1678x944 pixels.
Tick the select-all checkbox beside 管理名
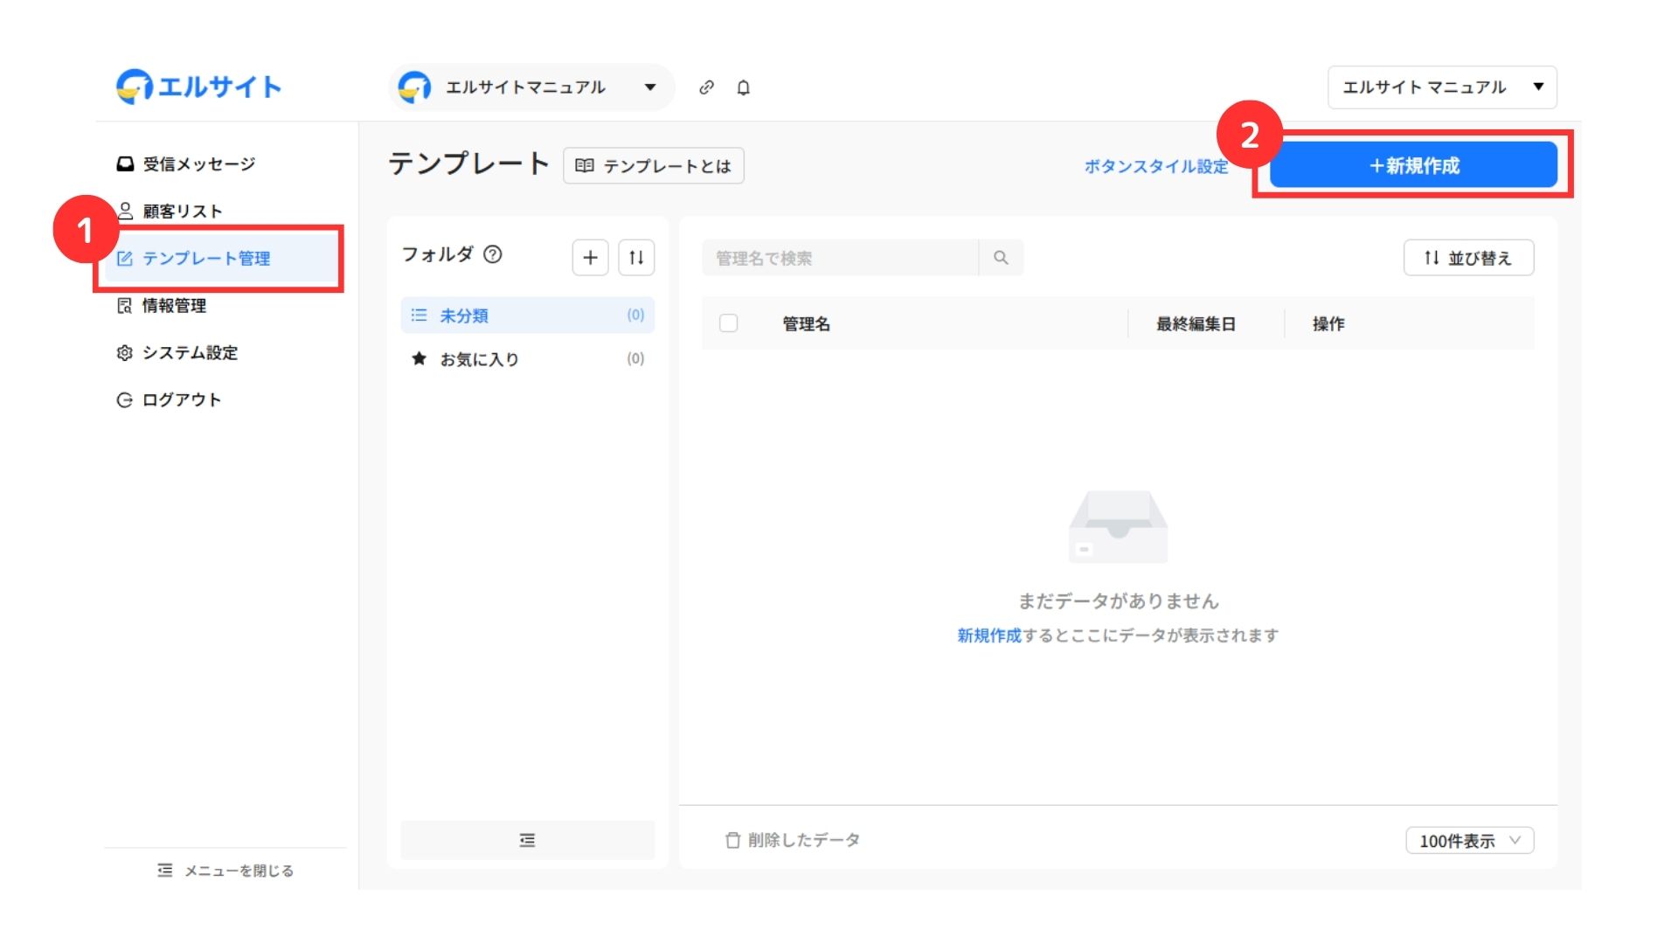pos(728,323)
